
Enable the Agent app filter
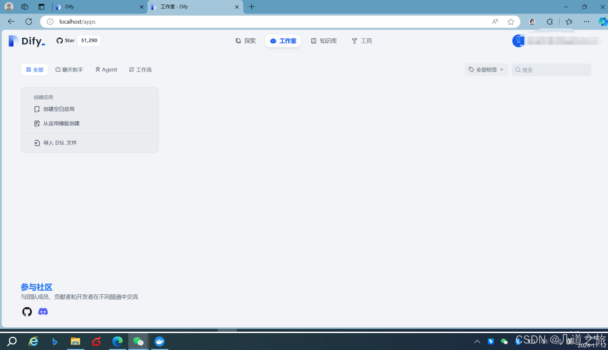(106, 70)
